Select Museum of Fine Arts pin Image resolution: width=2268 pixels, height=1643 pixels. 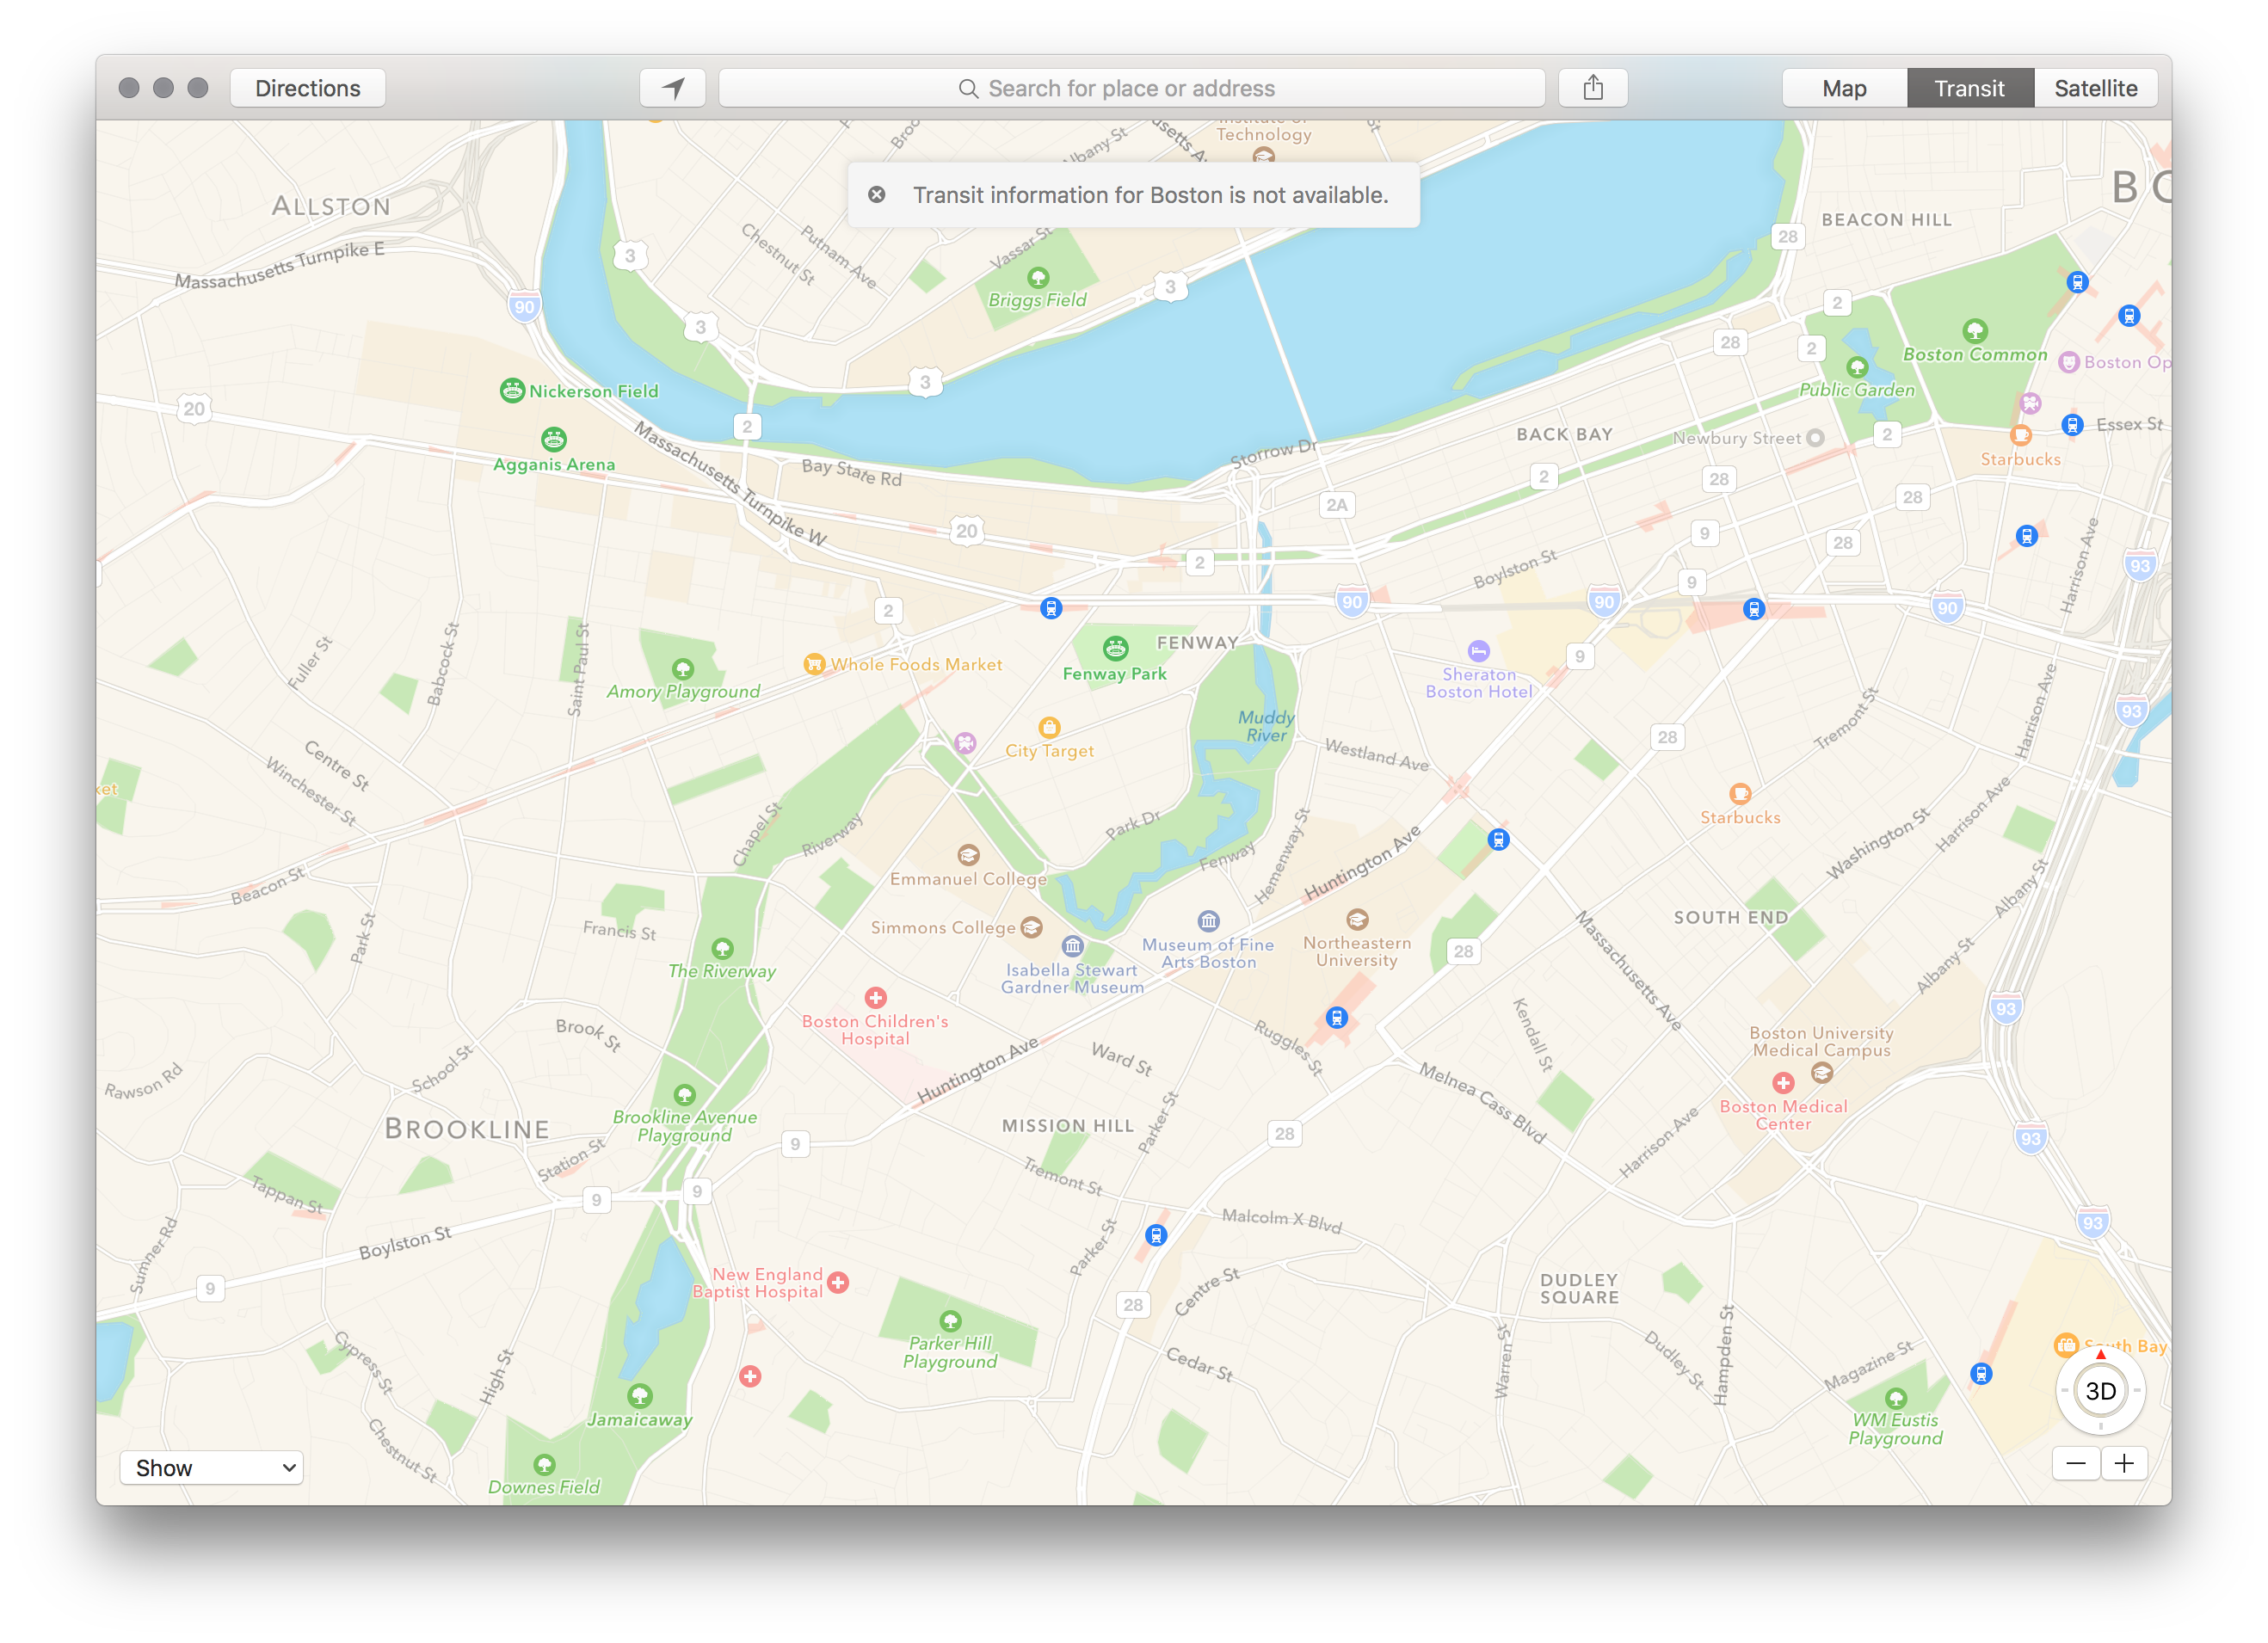(1208, 920)
